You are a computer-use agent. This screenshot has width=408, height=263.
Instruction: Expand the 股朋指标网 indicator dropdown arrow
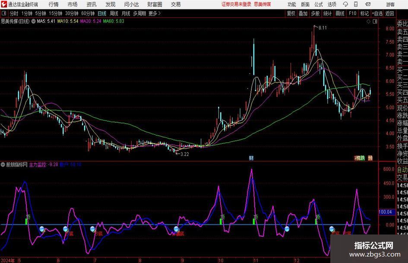pos(3,165)
